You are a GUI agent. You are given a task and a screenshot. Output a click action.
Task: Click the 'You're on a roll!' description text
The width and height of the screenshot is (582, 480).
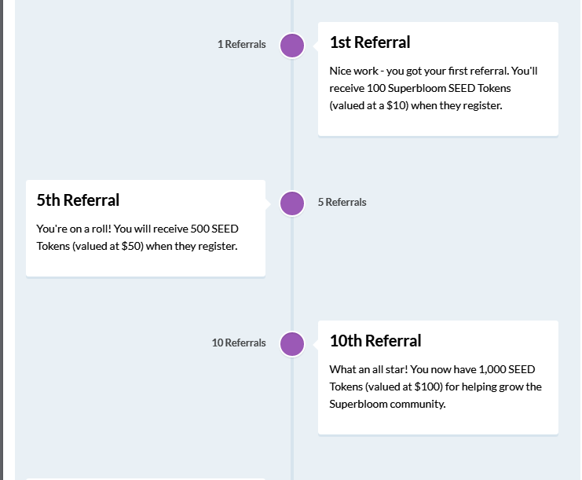point(137,237)
